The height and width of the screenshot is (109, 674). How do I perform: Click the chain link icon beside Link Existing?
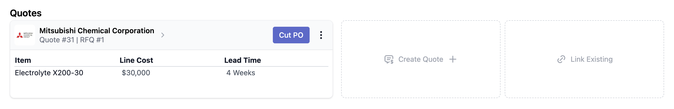561,59
